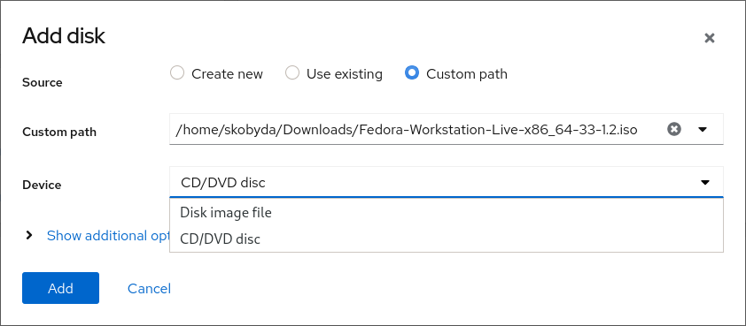
Task: Open the custom path suggestions arrow
Action: [x=703, y=129]
